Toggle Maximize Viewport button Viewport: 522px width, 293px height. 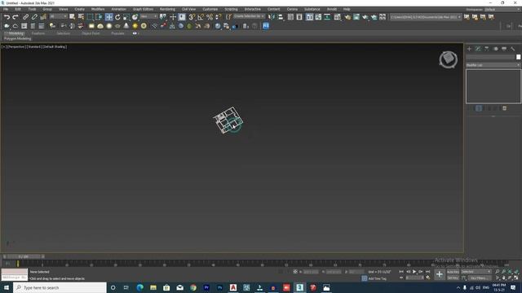coord(516,278)
